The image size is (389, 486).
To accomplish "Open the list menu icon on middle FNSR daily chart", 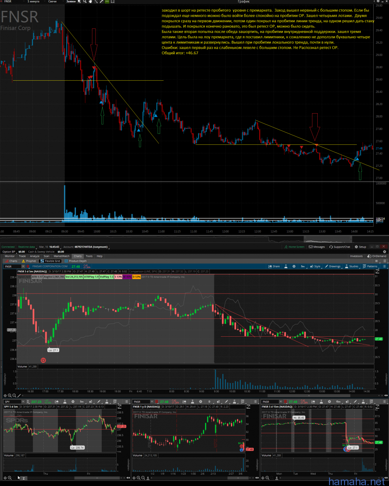I will pyautogui.click(x=255, y=402).
